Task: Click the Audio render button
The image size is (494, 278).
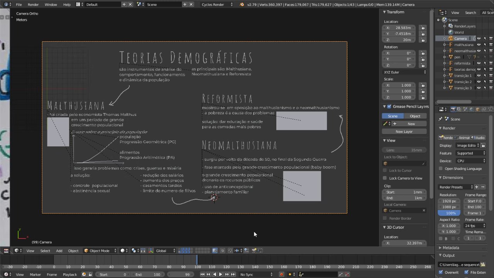Action: tap(478, 138)
